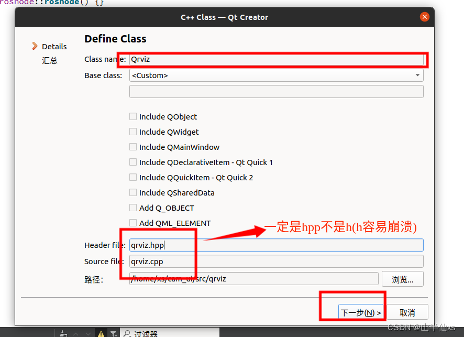Enable Add Q_OBJECT checkbox
The image size is (464, 337).
pos(133,208)
